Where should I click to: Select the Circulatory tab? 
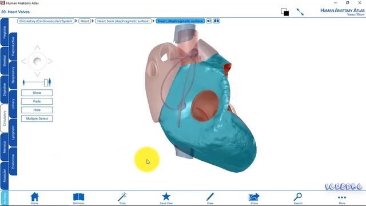(x=5, y=118)
